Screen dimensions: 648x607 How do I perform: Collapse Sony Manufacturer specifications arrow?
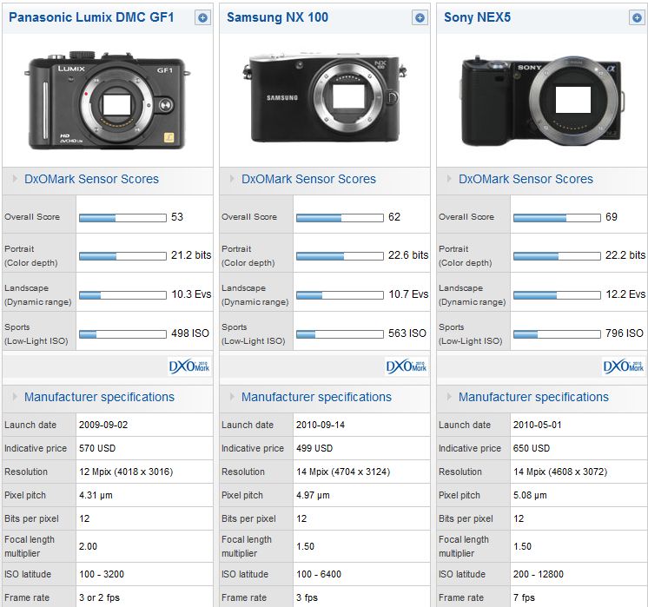point(449,397)
